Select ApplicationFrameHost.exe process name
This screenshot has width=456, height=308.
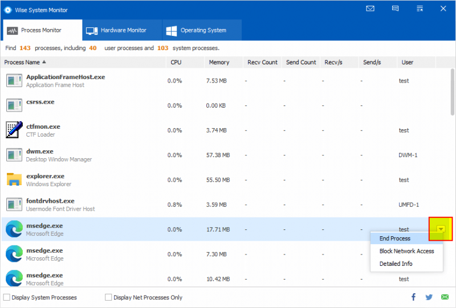tap(66, 77)
